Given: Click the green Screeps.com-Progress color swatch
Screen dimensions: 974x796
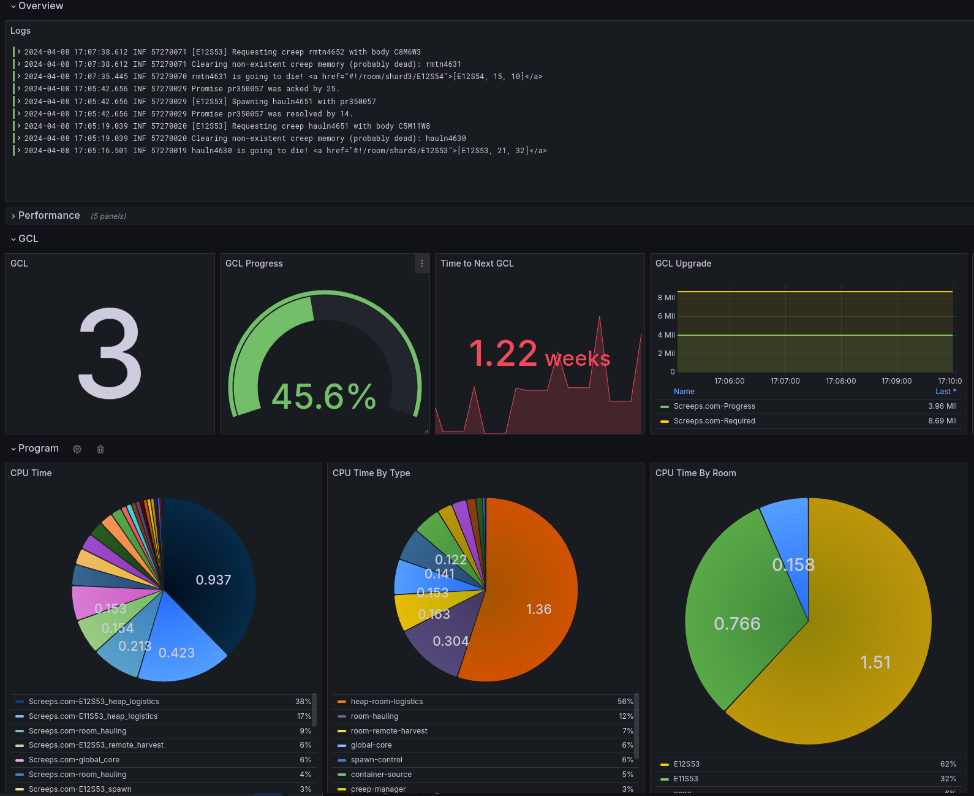Looking at the screenshot, I should [x=665, y=407].
